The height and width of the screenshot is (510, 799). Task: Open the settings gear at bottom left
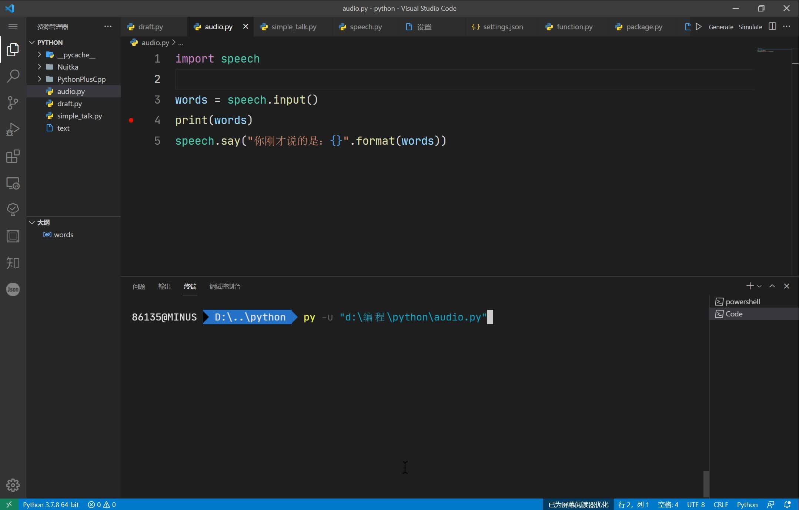point(13,485)
